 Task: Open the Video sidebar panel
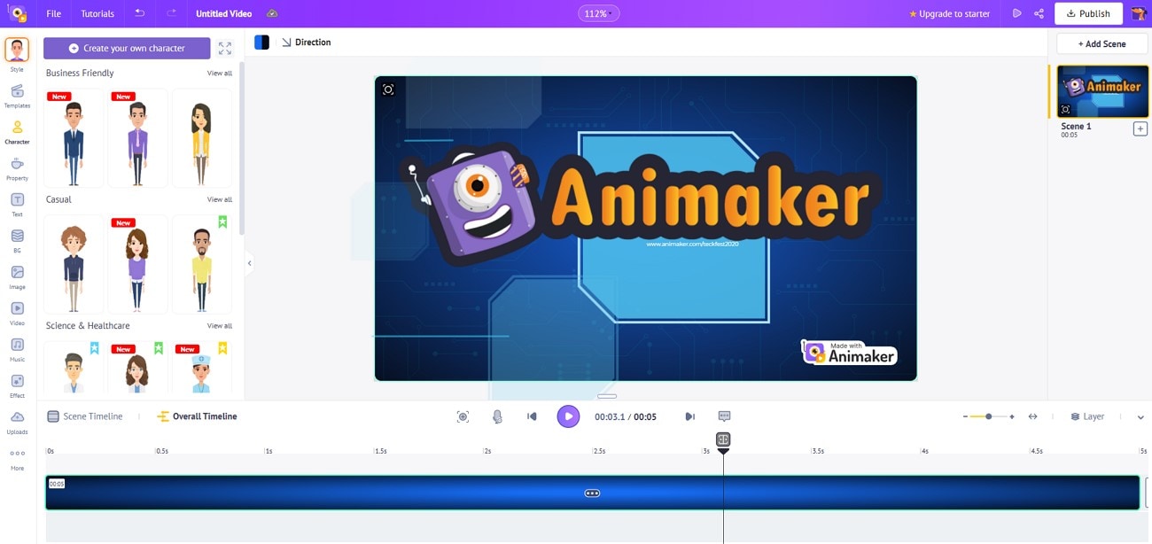[17, 314]
